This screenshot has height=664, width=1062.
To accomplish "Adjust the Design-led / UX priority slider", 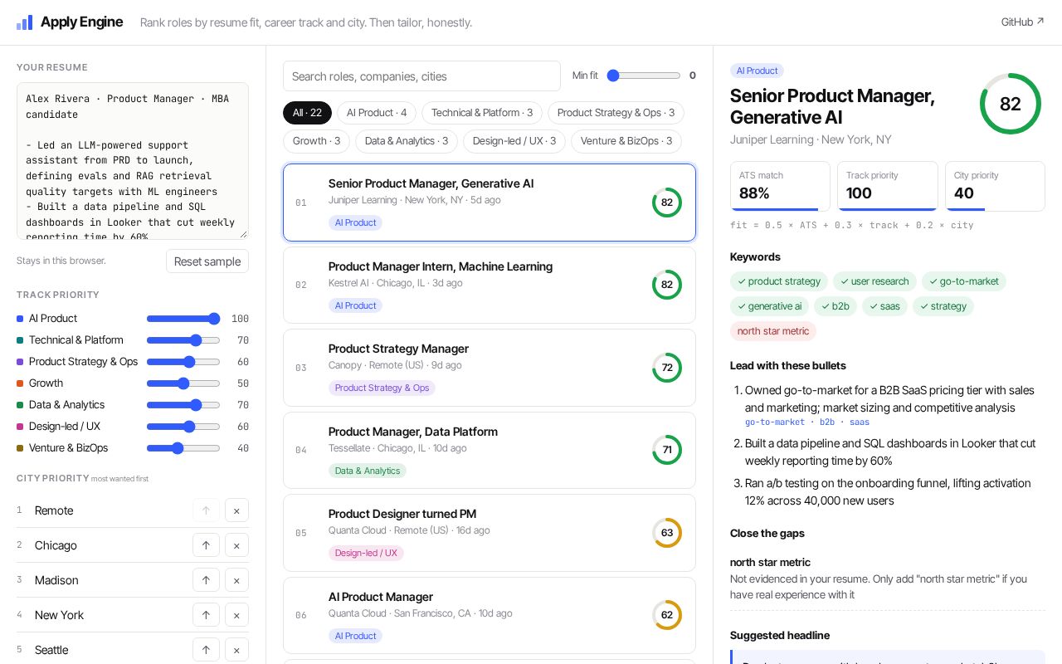I will pos(183,427).
